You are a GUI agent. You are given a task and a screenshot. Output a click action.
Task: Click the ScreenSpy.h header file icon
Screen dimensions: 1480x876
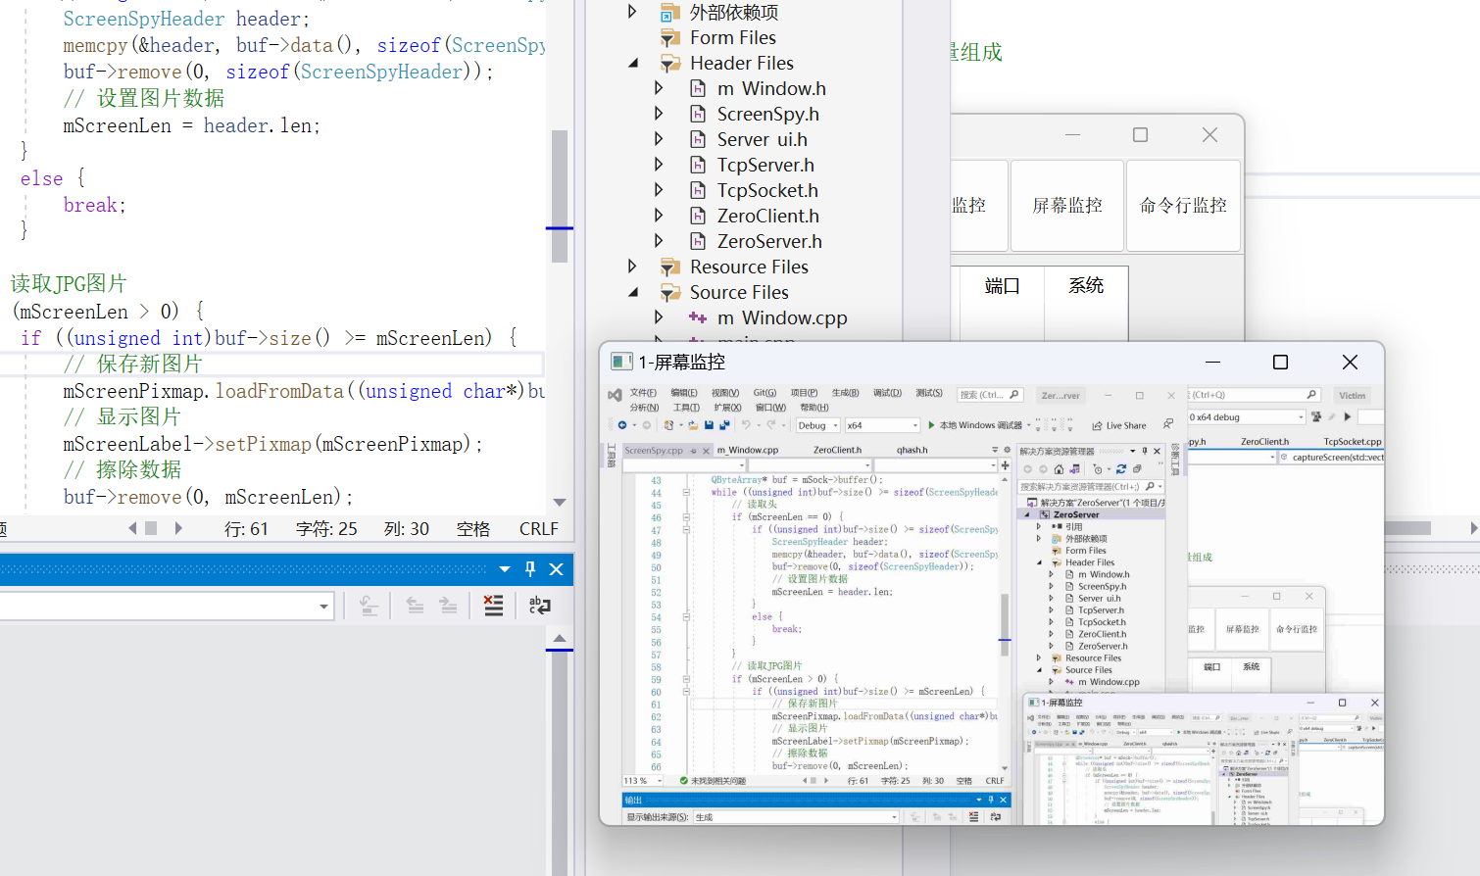[x=698, y=114]
